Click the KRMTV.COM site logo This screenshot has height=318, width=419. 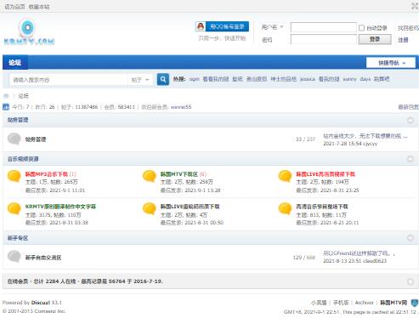(x=29, y=31)
